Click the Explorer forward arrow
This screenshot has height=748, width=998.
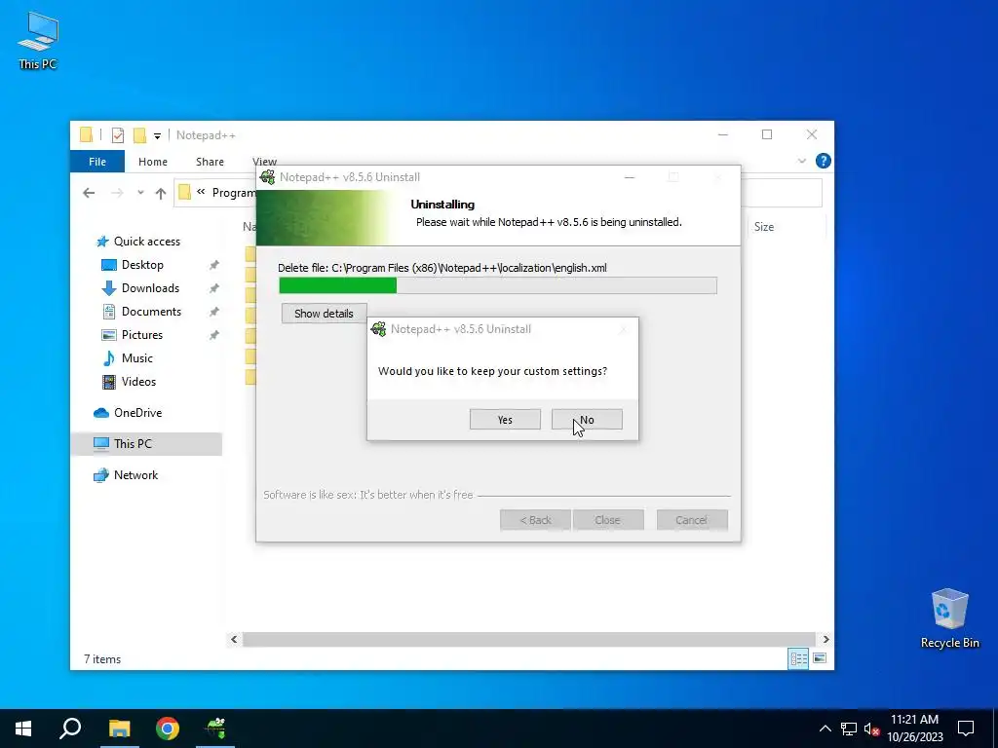(x=117, y=193)
